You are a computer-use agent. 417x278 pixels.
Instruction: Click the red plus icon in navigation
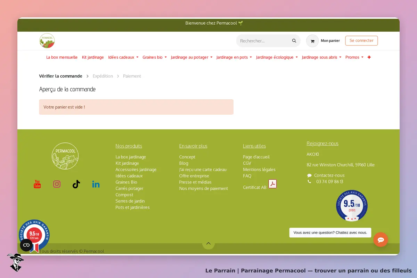(x=369, y=57)
